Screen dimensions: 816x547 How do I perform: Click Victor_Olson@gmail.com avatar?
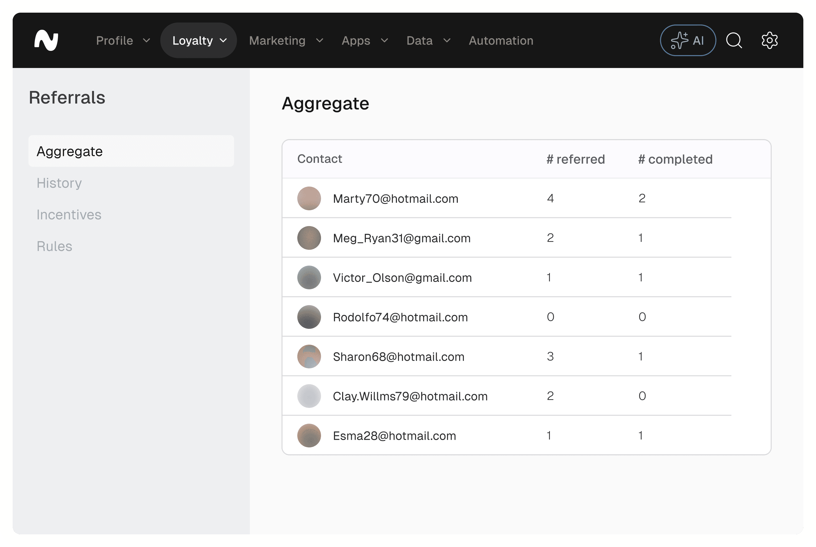[x=309, y=278]
